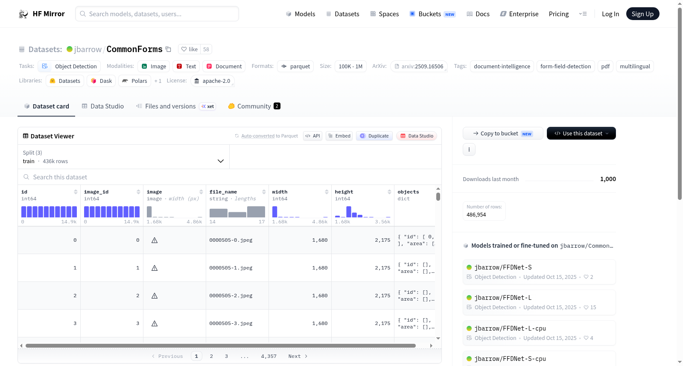Sort by the width column
This screenshot has width=683, height=366.
click(x=327, y=192)
